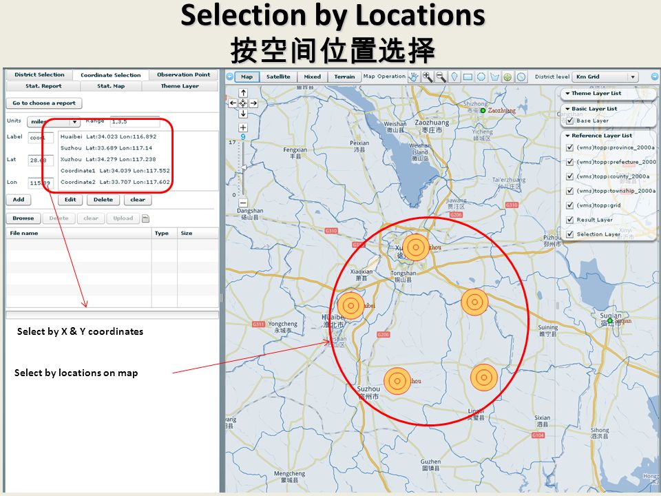Collapse the Basic Layer List panel
Screen dimensions: 661x496
point(568,109)
